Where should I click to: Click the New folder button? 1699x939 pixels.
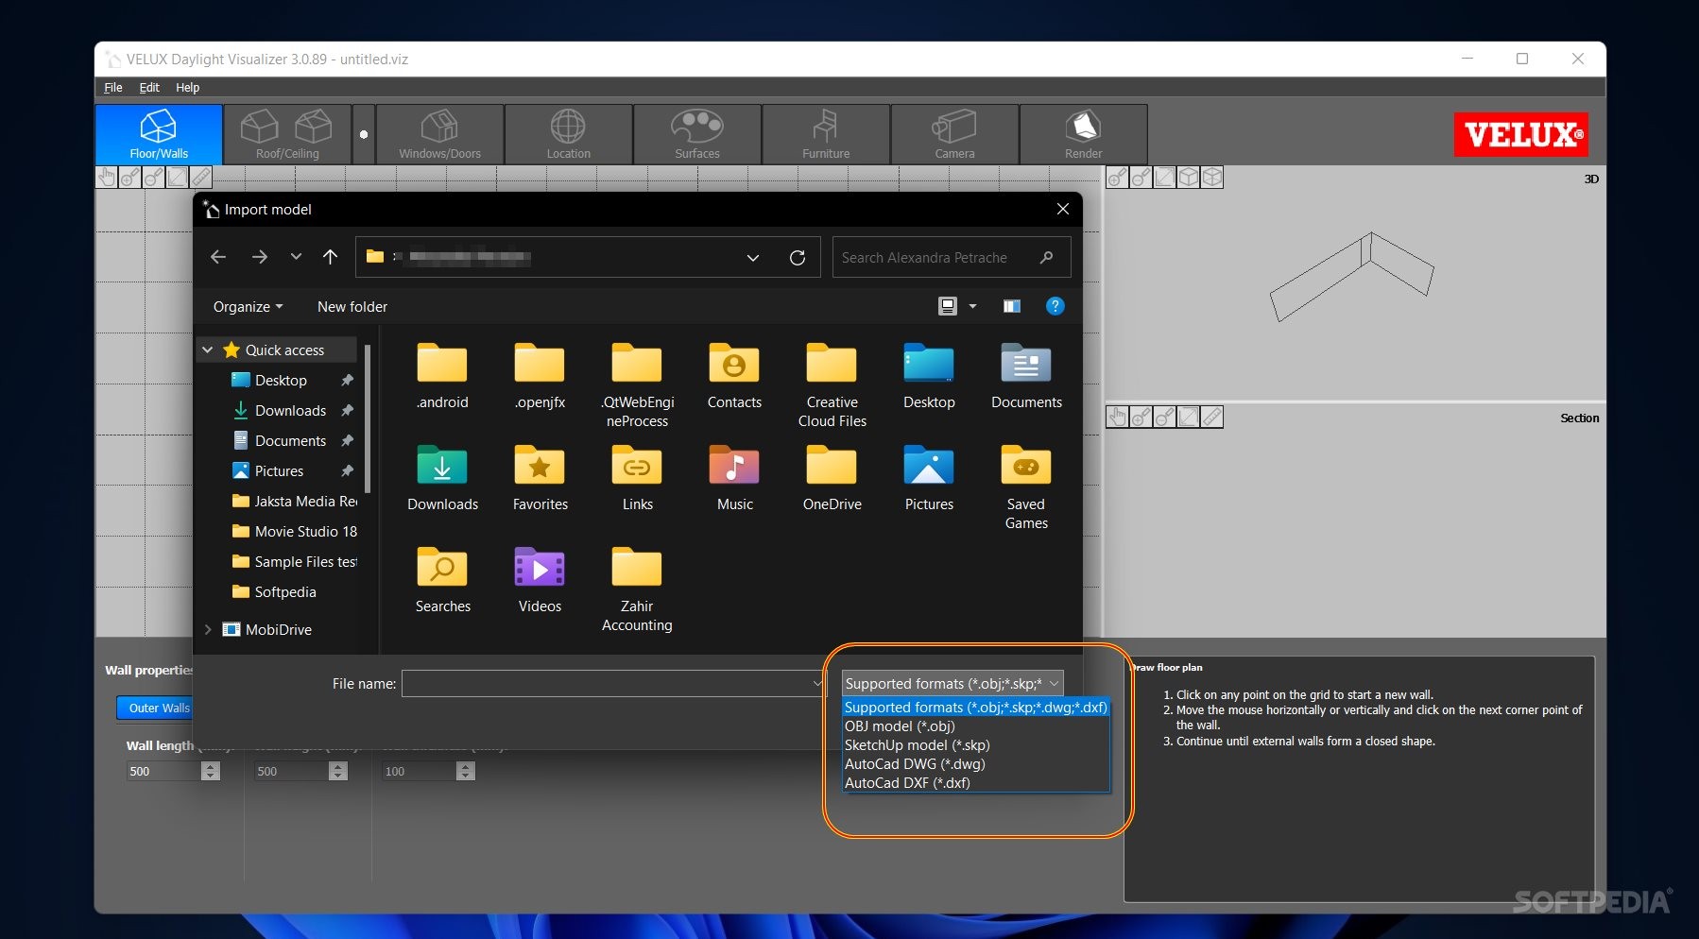coord(352,306)
